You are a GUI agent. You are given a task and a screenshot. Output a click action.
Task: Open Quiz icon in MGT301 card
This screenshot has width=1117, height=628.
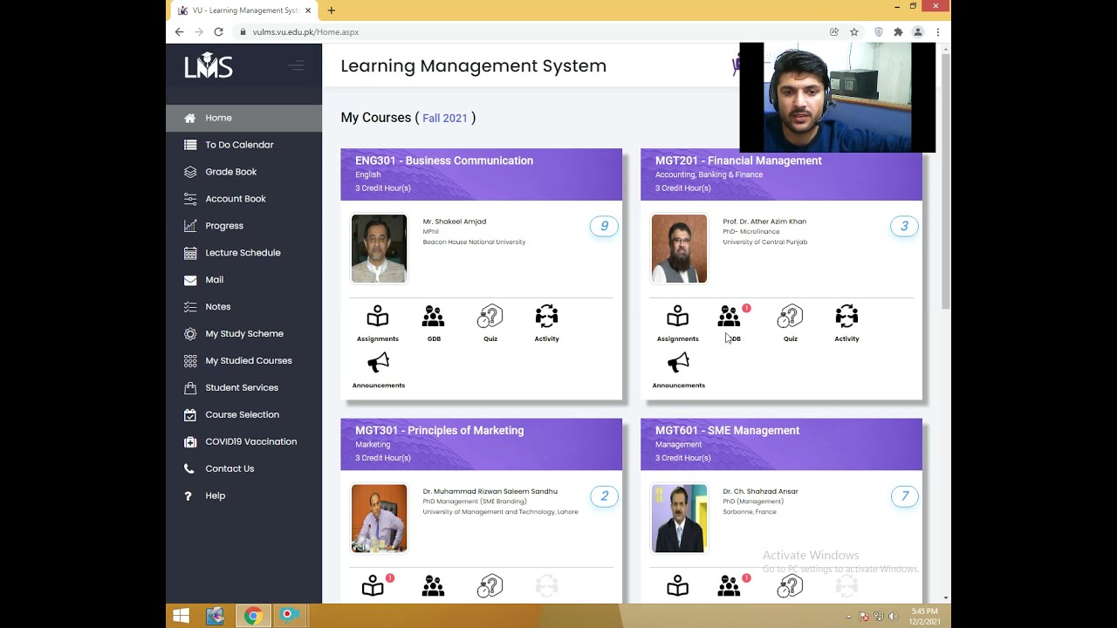(x=490, y=586)
